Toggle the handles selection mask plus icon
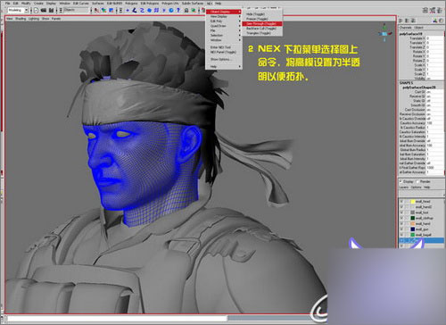 128,11
